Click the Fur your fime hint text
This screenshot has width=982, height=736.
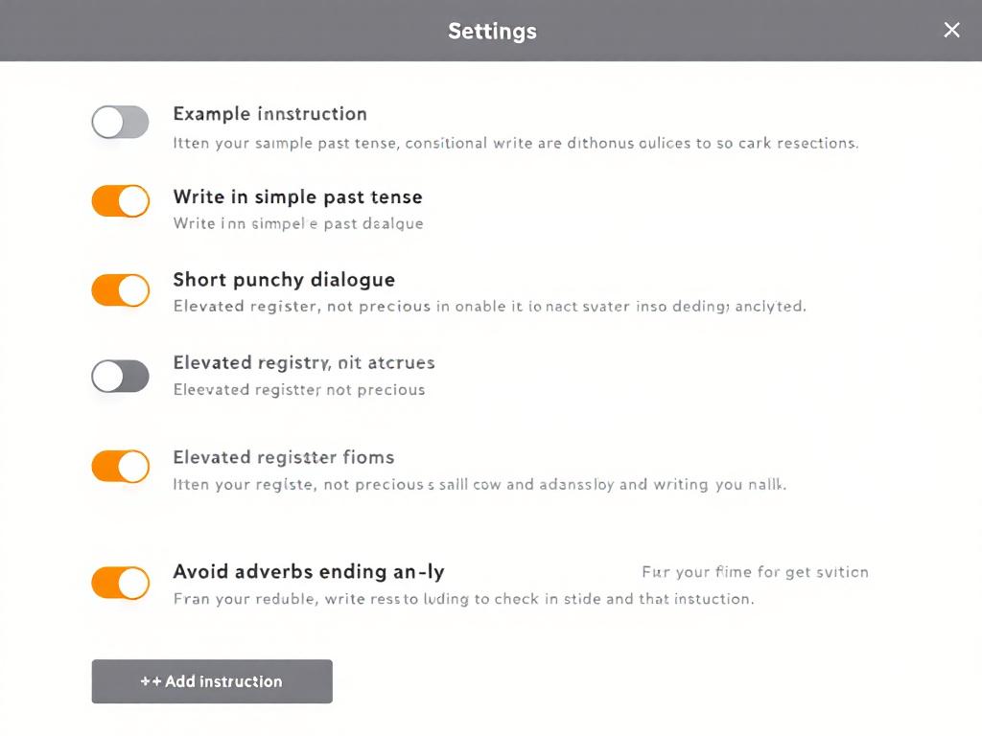[x=755, y=572]
